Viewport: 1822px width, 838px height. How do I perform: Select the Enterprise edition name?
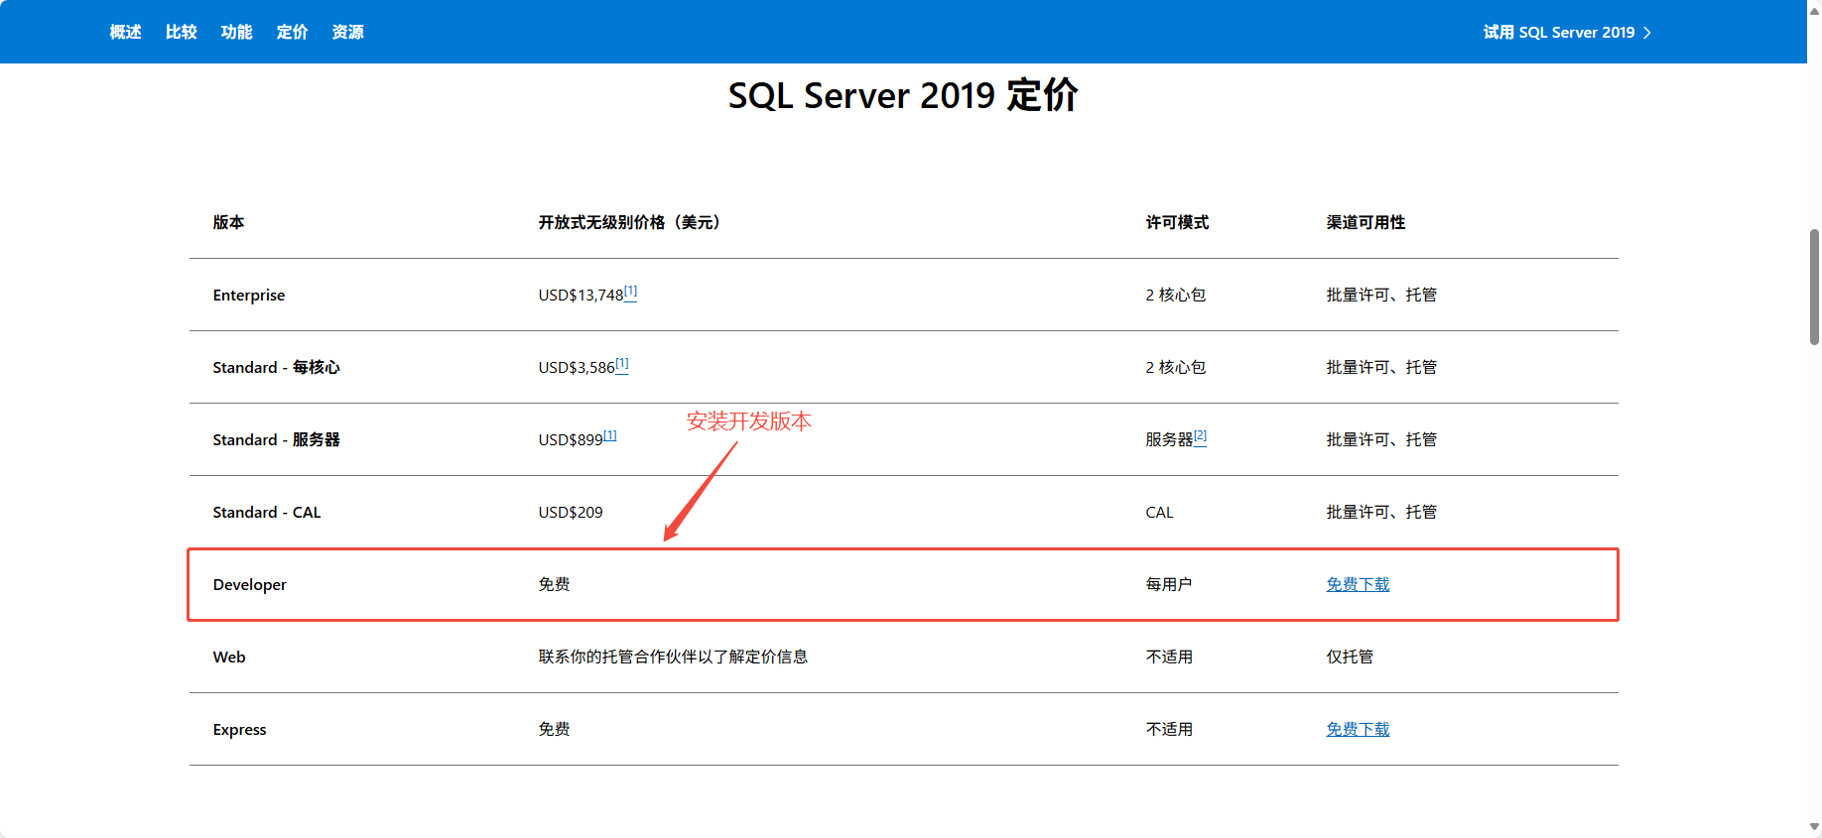pos(248,295)
